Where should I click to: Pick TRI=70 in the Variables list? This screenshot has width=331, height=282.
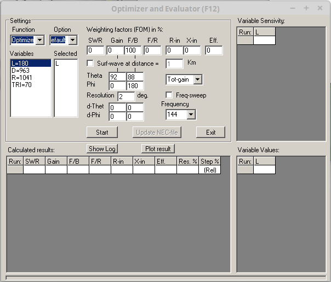(x=31, y=85)
